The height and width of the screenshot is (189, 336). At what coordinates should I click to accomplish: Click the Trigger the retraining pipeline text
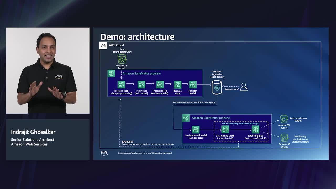[x=148, y=144]
